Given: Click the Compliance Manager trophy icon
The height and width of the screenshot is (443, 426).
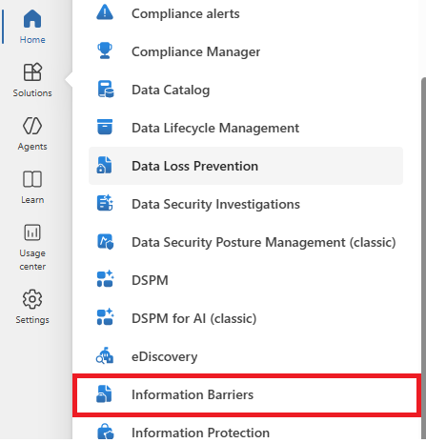Looking at the screenshot, I should pyautogui.click(x=105, y=50).
